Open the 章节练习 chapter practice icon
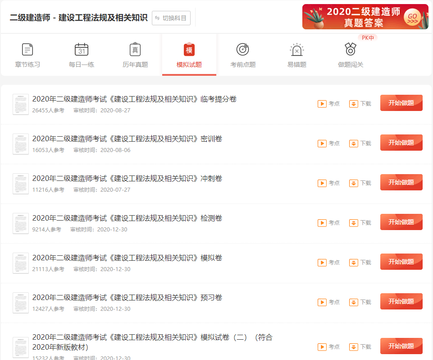 pos(27,50)
